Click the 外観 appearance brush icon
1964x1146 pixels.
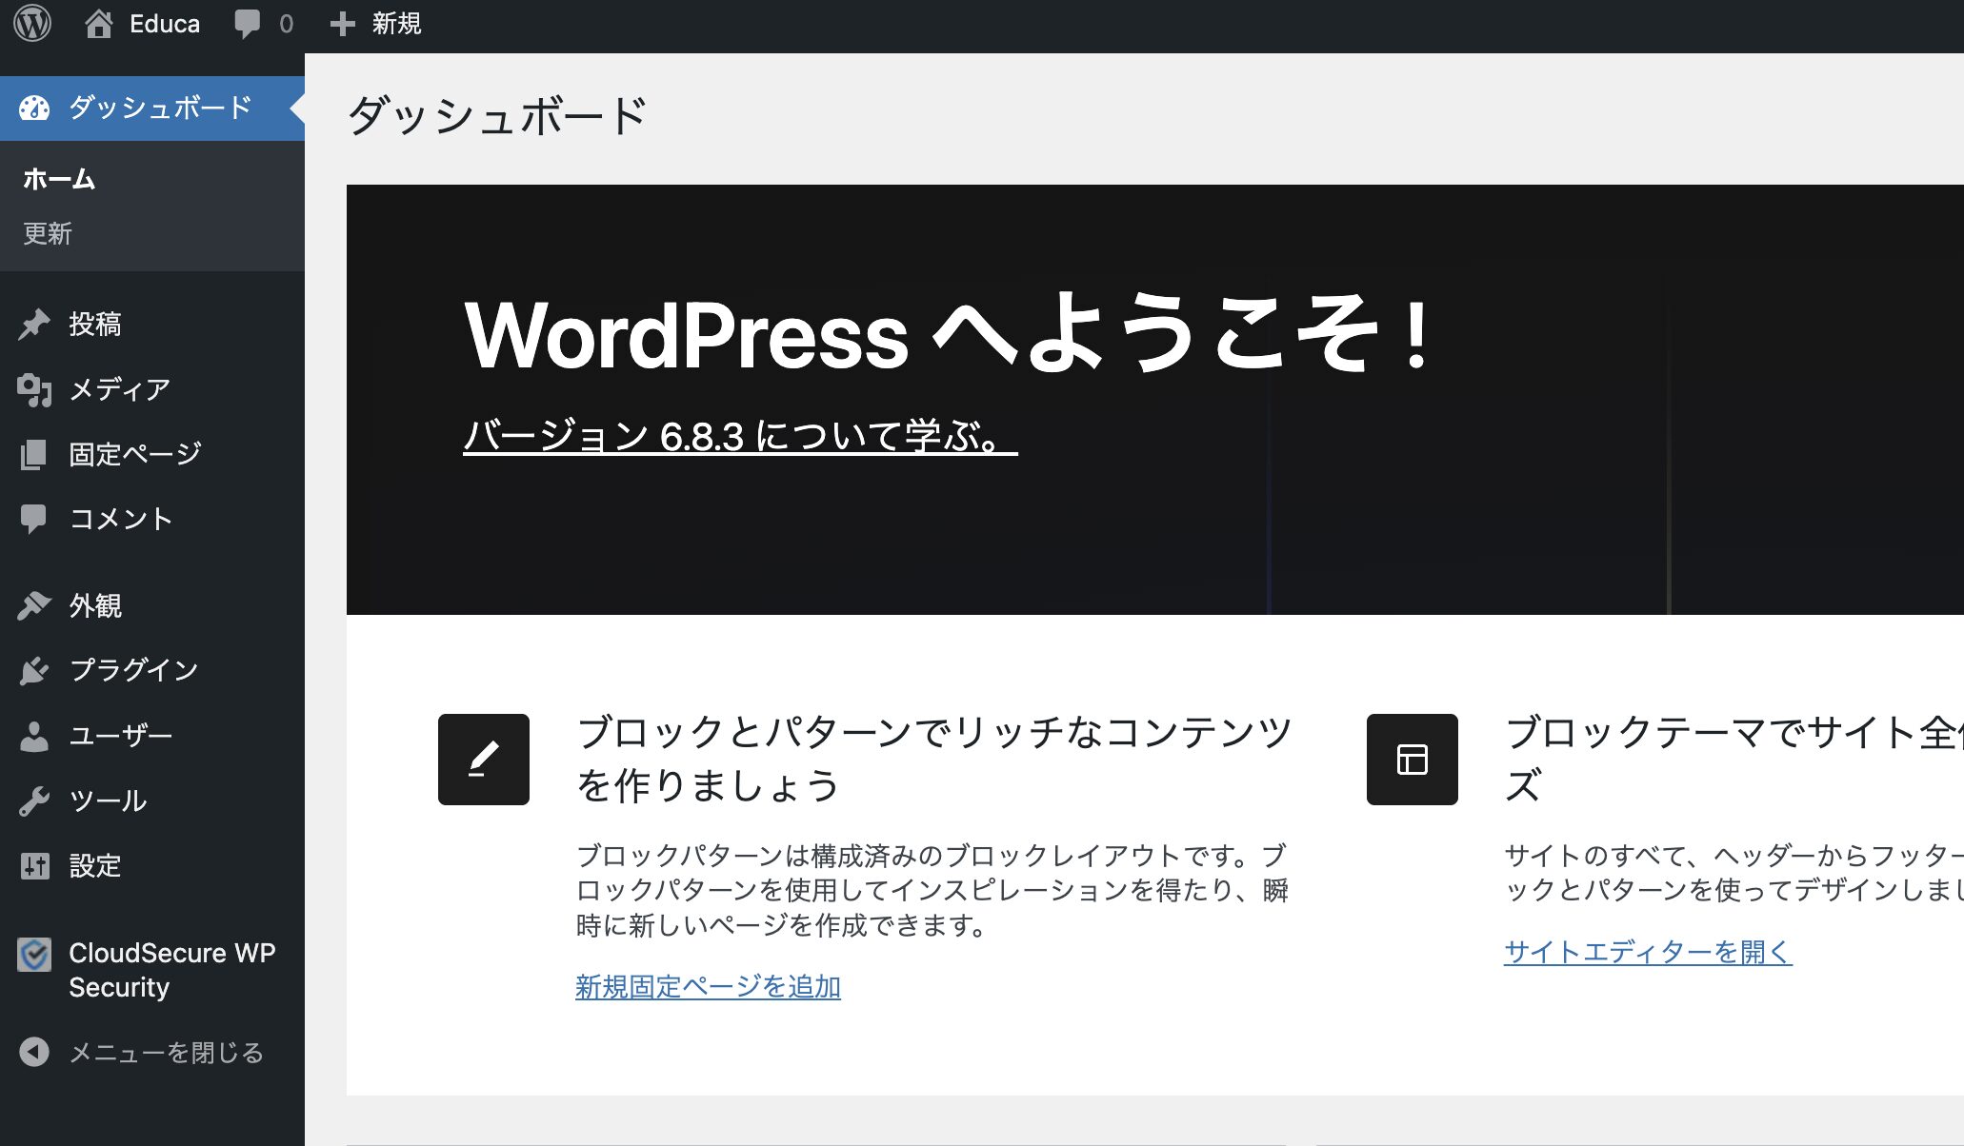[x=36, y=605]
